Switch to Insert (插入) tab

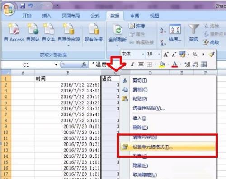[x=46, y=15]
